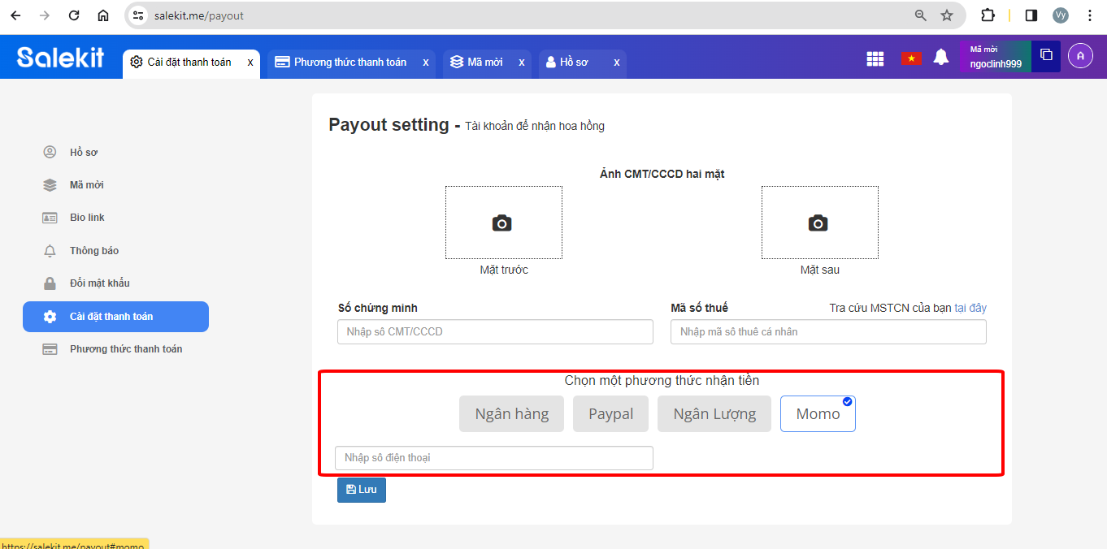The image size is (1107, 549).
Task: Follow the 'tại đây' tax lookup link
Action: pyautogui.click(x=970, y=308)
